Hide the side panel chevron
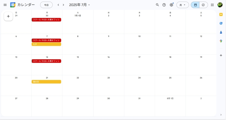The width and height of the screenshot is (226, 120). click(x=221, y=115)
